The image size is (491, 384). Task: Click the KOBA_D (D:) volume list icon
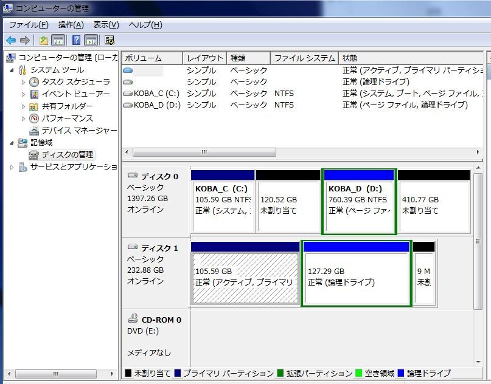[127, 105]
